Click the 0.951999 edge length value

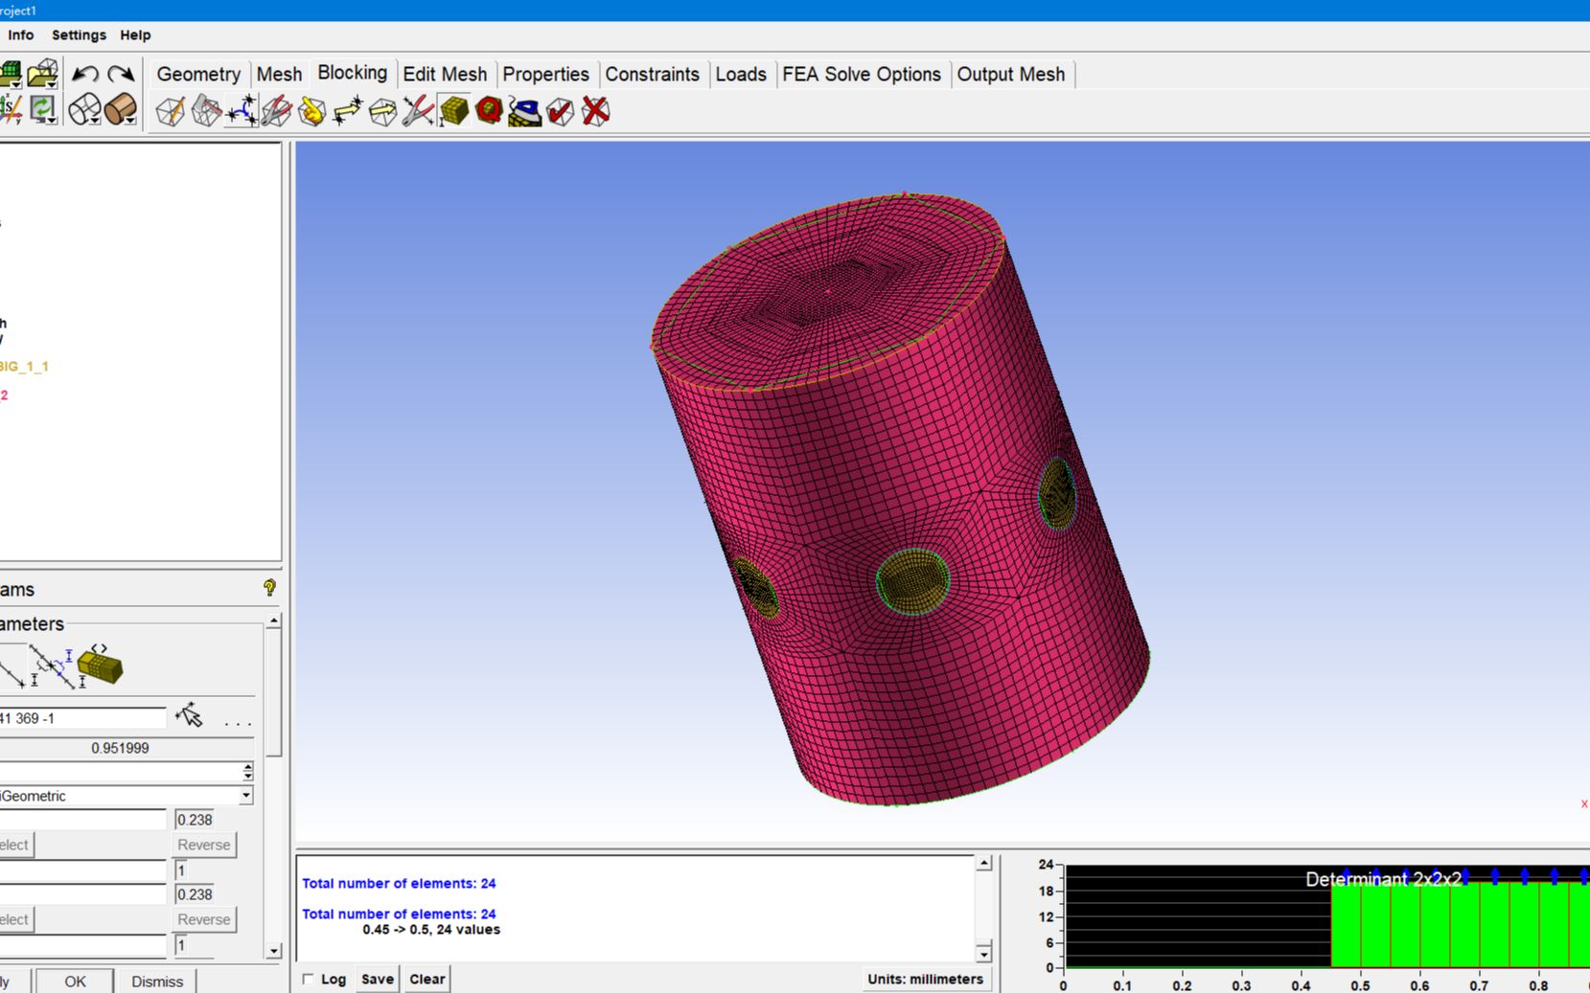click(x=120, y=748)
